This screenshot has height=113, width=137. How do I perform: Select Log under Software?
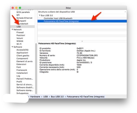click(18, 76)
